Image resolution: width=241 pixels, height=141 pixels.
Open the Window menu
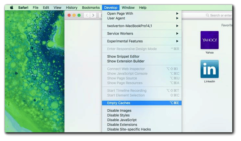(x=128, y=8)
